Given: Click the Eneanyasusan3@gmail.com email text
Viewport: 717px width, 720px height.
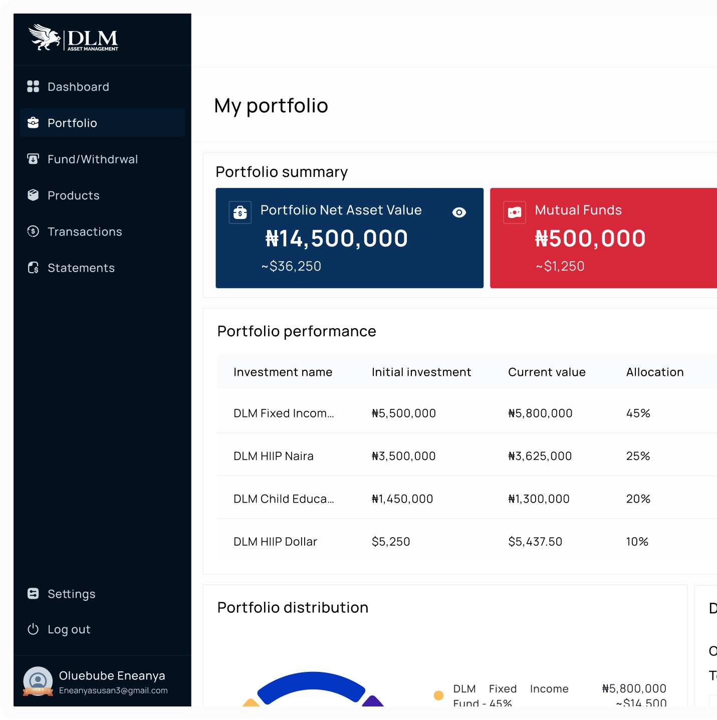Looking at the screenshot, I should tap(113, 690).
